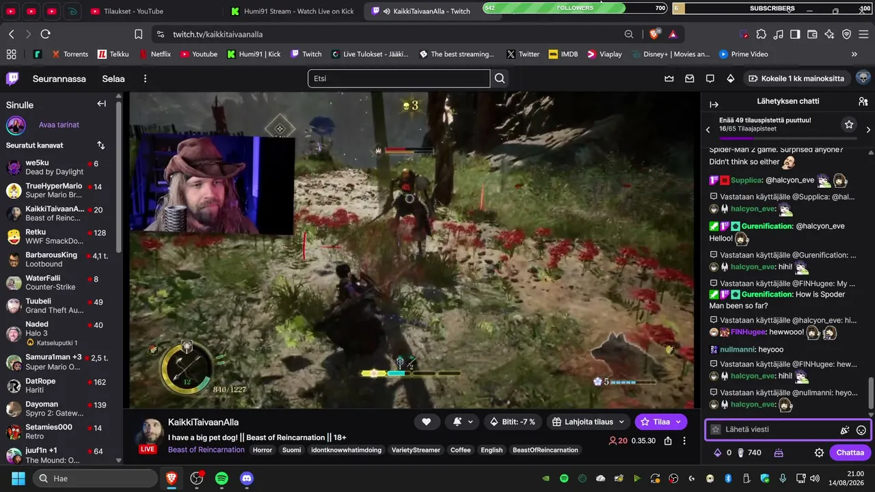Go to previous chat goal with left chevron
The width and height of the screenshot is (875, 492).
[x=708, y=129]
